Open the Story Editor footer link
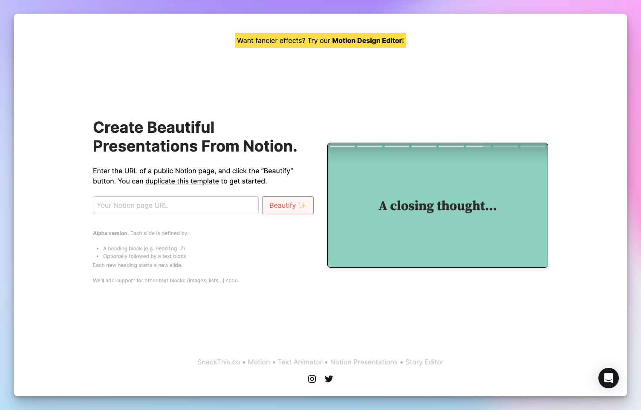 point(424,362)
